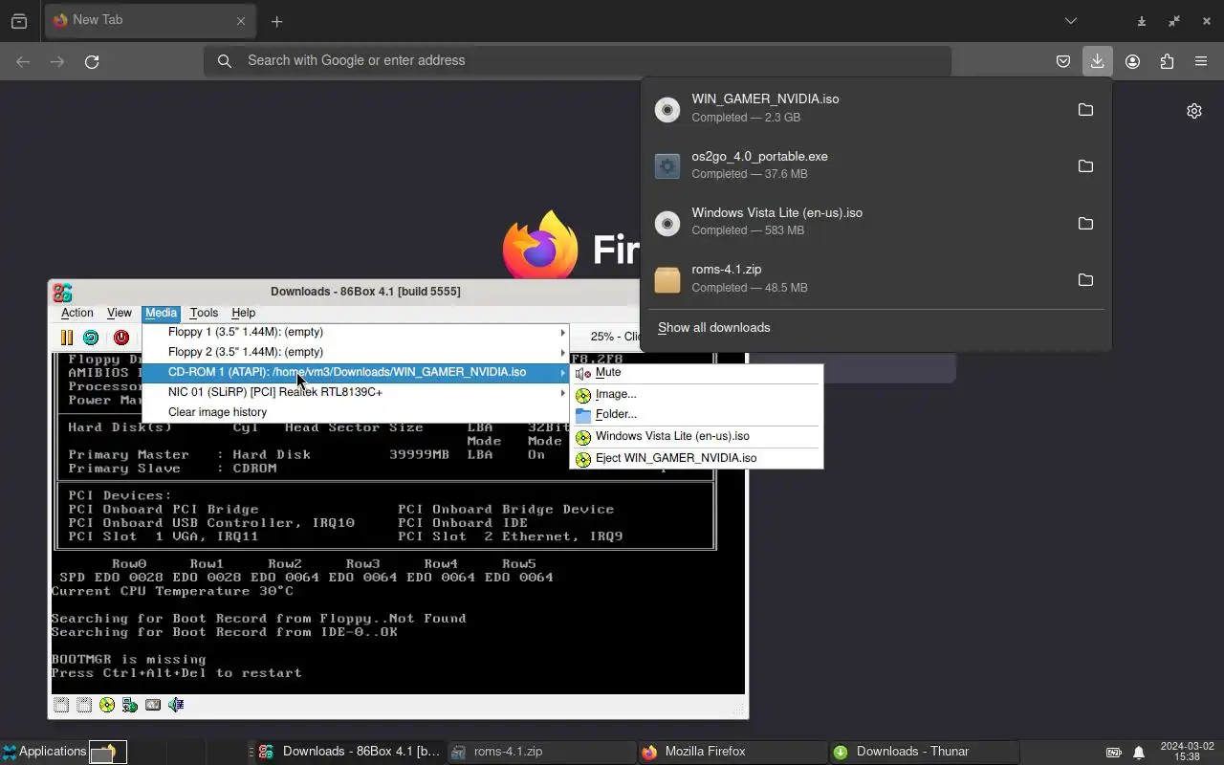Show roms-4.1.zip in folder
1224x765 pixels.
[x=1085, y=279]
